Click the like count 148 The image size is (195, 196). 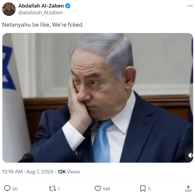click(106, 189)
